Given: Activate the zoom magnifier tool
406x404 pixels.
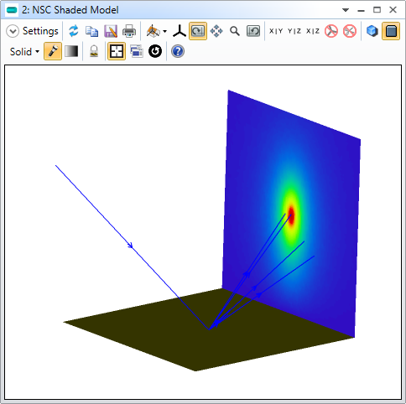Looking at the screenshot, I should (235, 31).
